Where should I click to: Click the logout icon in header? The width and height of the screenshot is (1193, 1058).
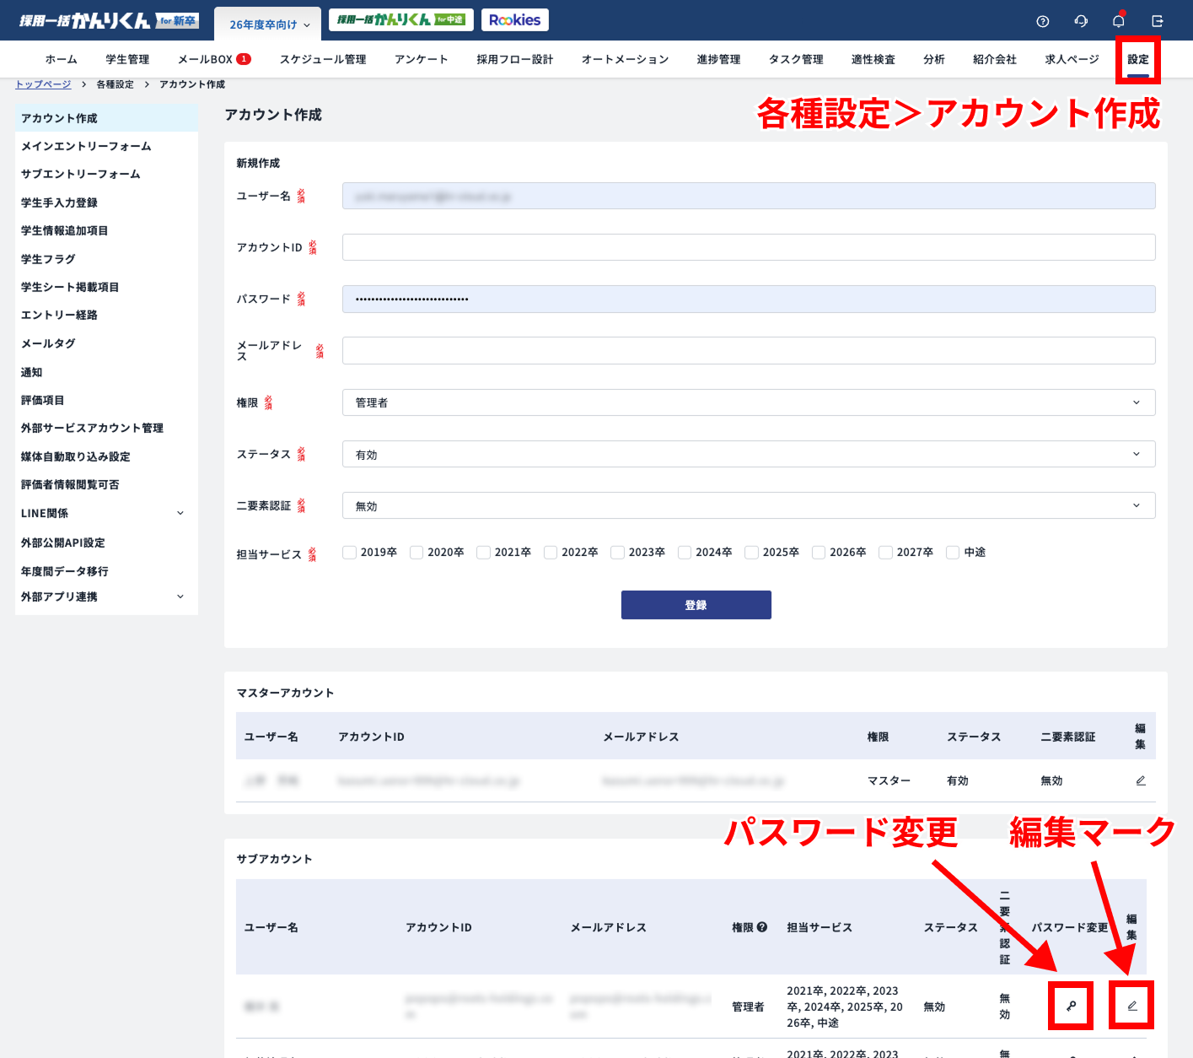(x=1158, y=21)
